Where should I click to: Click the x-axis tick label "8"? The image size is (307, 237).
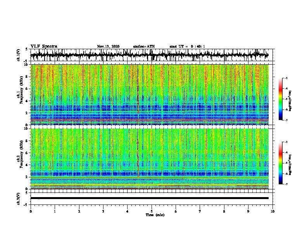click(x=224, y=211)
